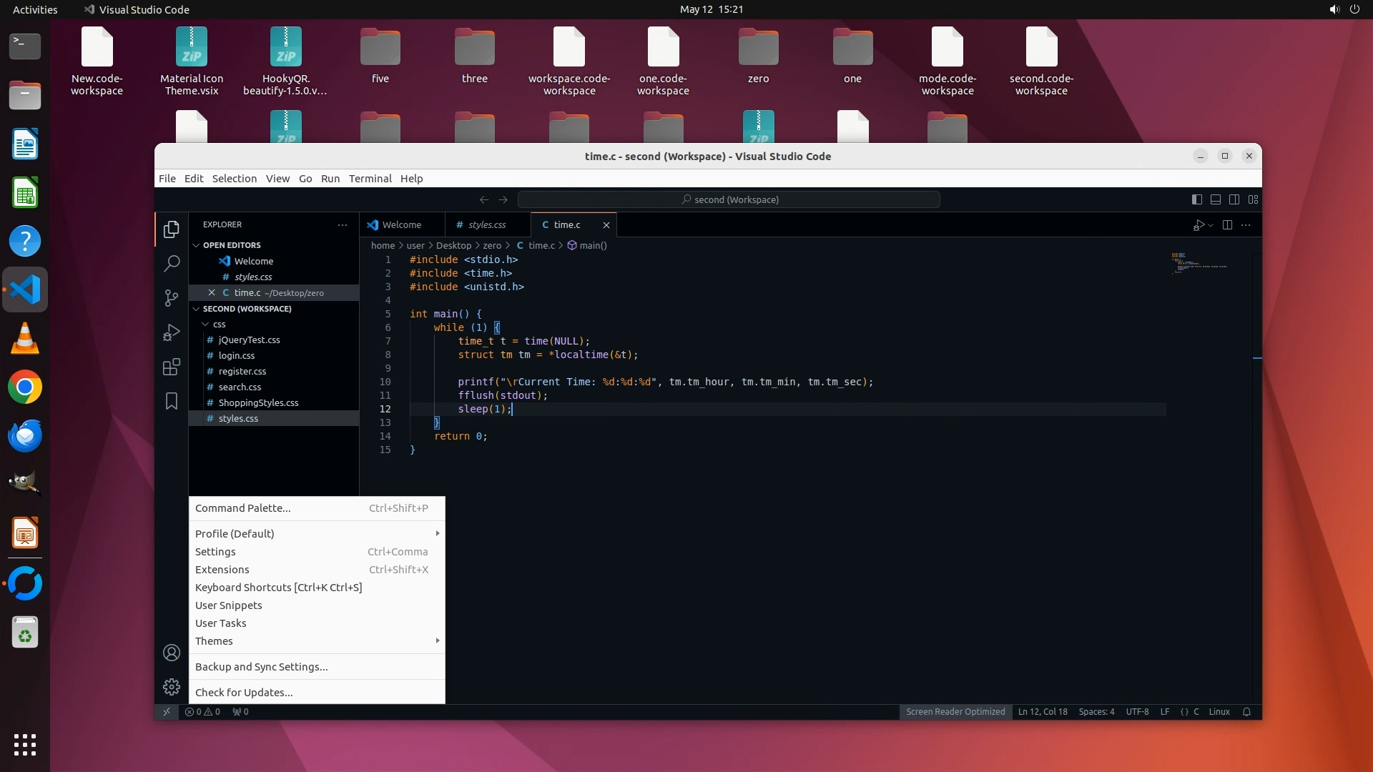The height and width of the screenshot is (772, 1373).
Task: Open the Bookmarks view icon
Action: pos(171,401)
